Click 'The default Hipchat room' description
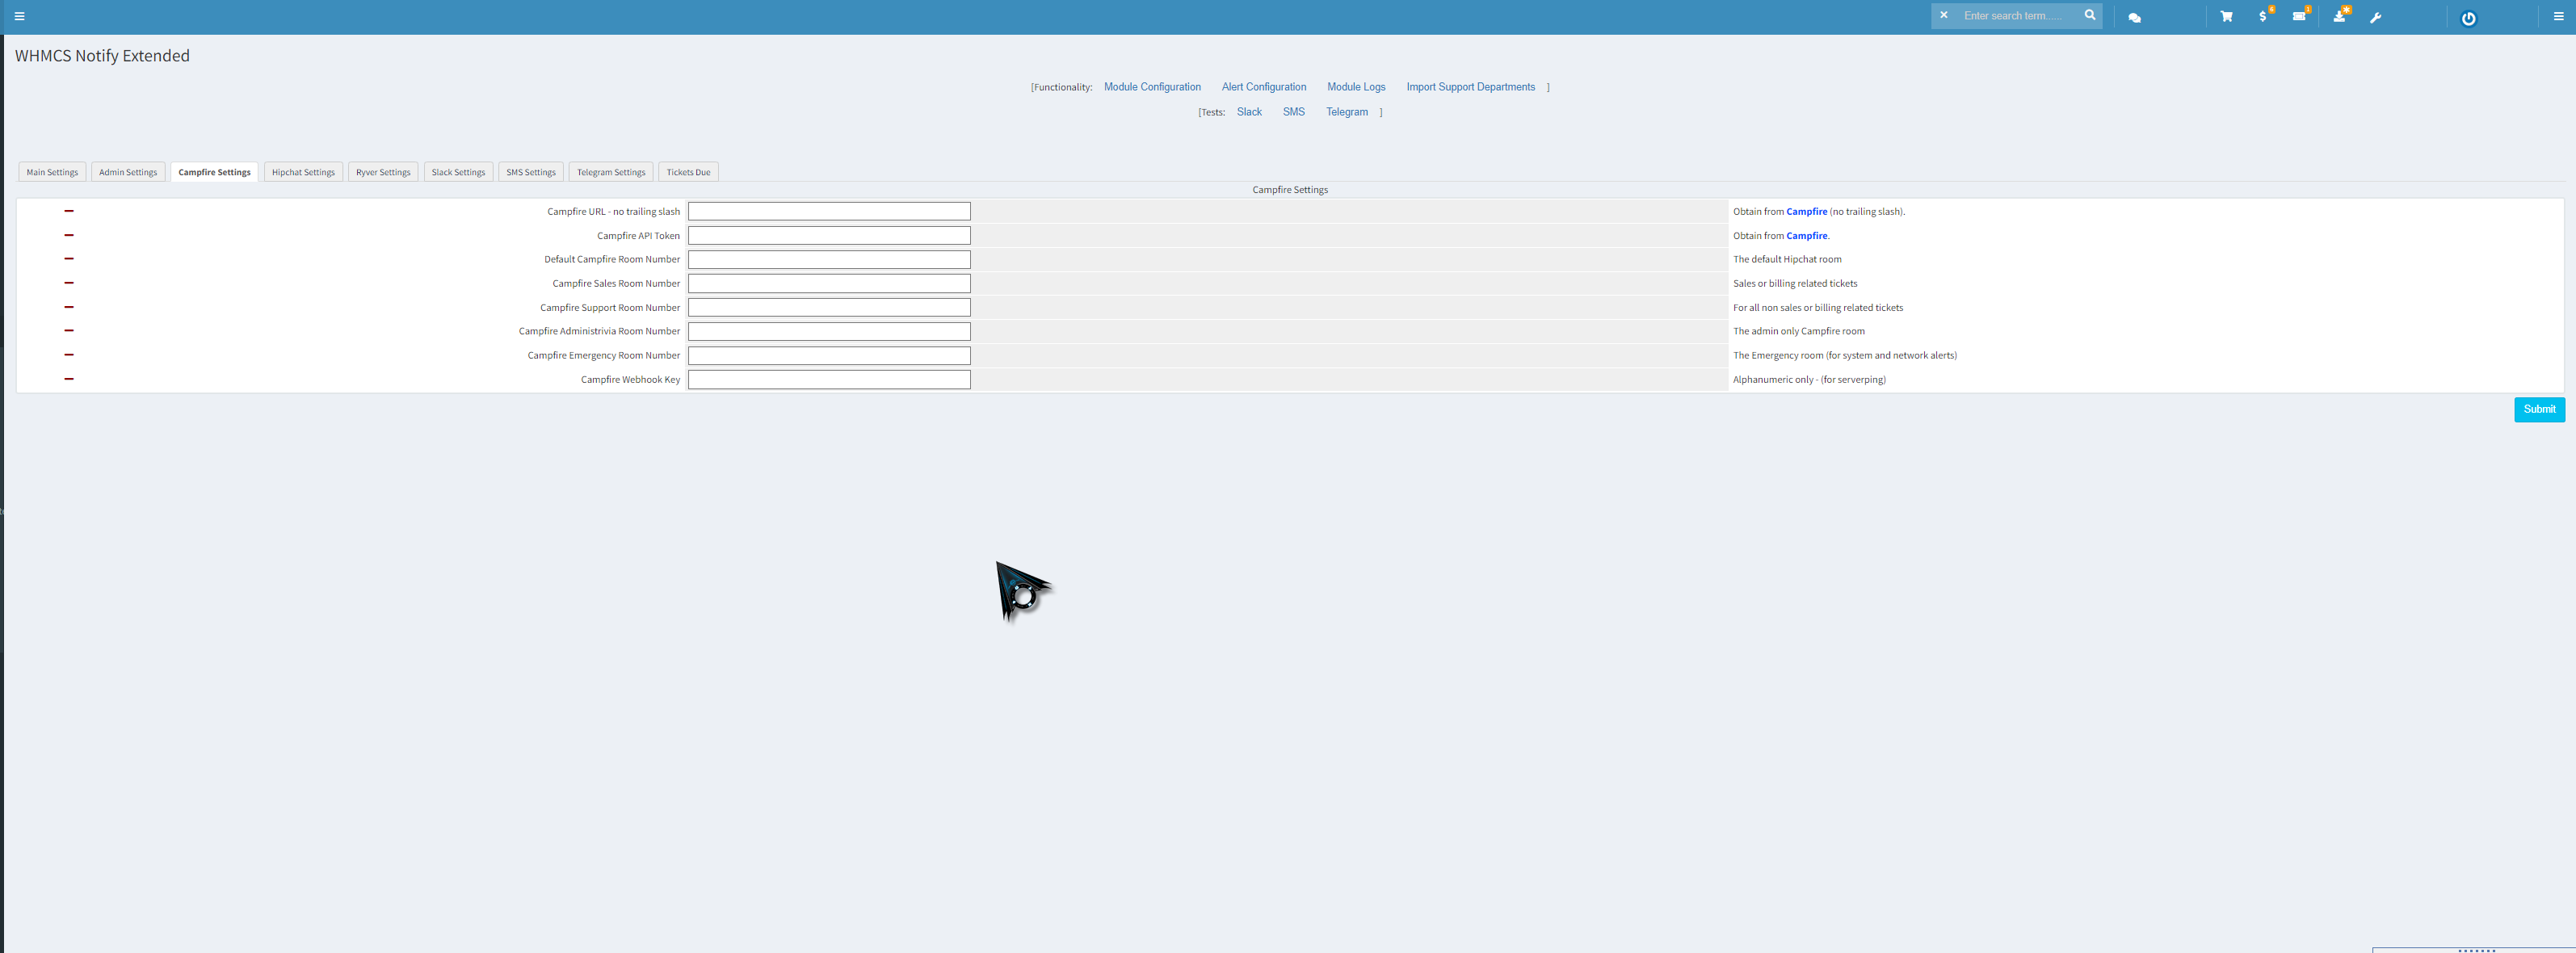 tap(1786, 259)
